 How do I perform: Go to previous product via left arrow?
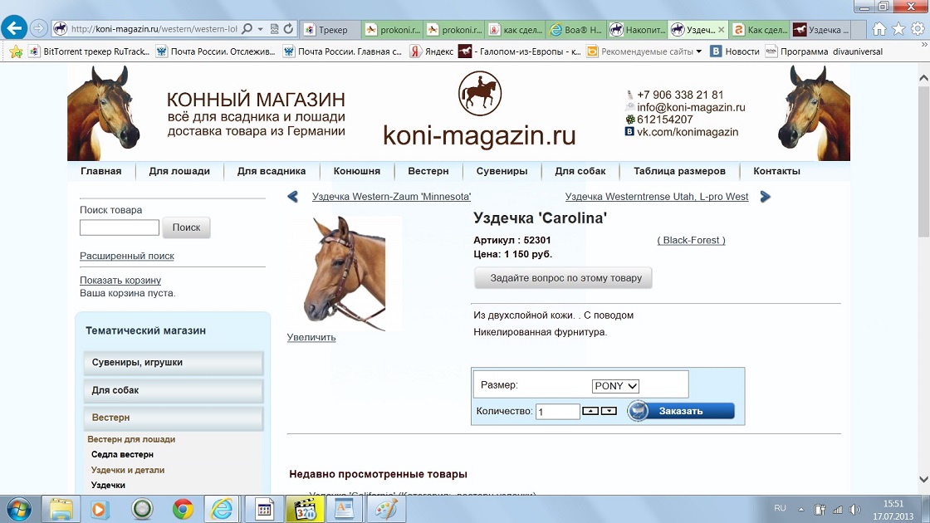[292, 197]
